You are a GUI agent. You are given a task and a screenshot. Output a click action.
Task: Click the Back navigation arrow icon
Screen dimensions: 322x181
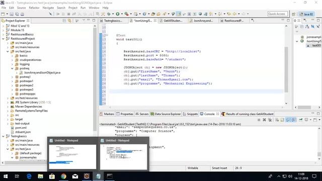pos(234,14)
